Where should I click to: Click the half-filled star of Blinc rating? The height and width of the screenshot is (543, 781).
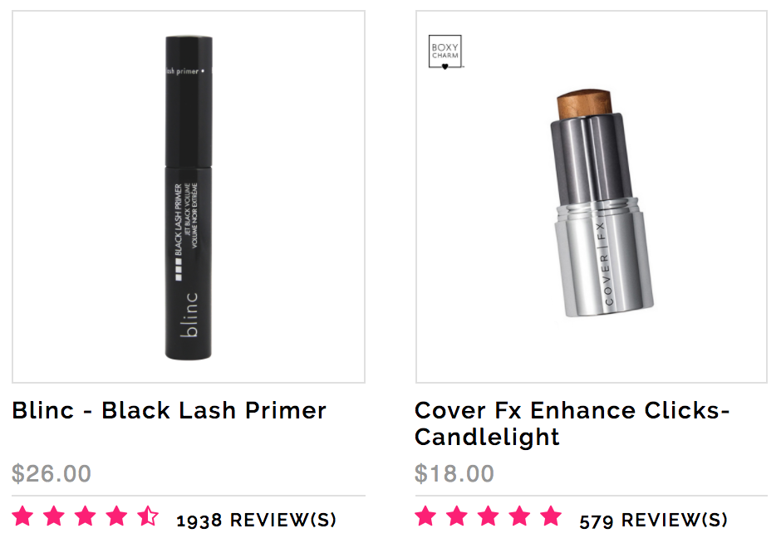148,516
